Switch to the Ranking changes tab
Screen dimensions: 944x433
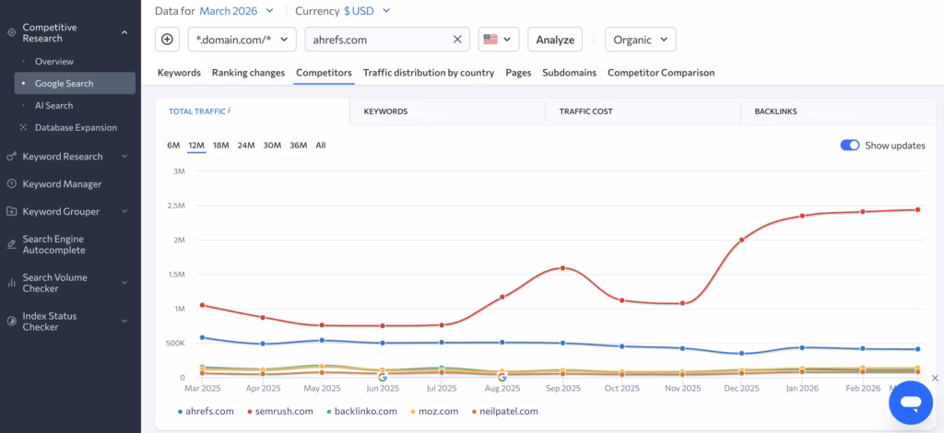click(248, 73)
